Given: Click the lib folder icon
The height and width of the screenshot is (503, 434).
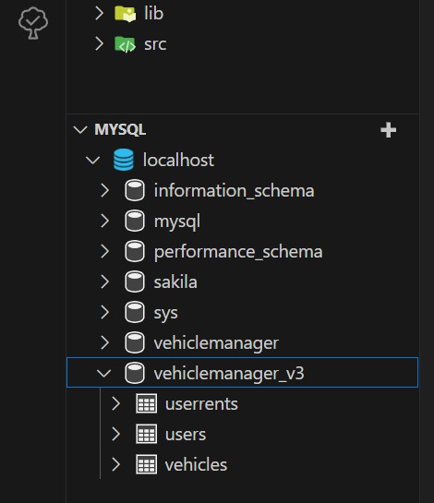Looking at the screenshot, I should pyautogui.click(x=126, y=14).
